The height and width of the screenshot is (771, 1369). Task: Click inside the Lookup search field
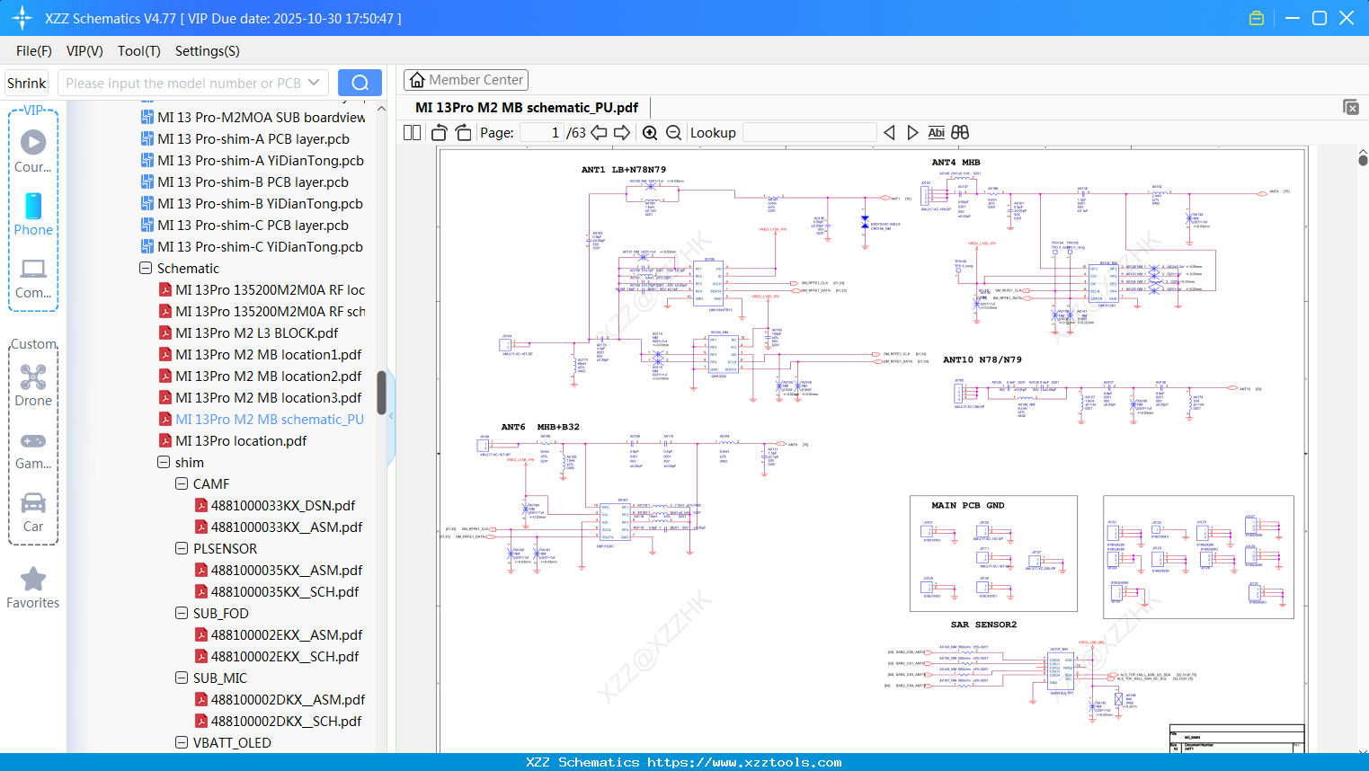coord(809,132)
